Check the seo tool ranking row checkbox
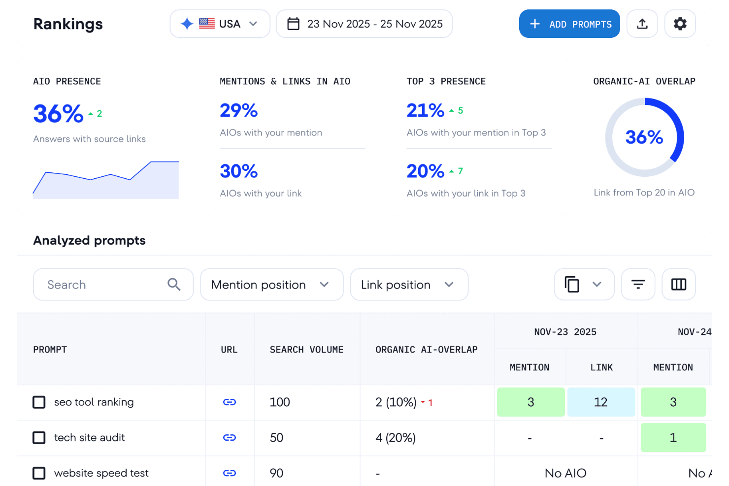The image size is (729, 486). [x=39, y=402]
